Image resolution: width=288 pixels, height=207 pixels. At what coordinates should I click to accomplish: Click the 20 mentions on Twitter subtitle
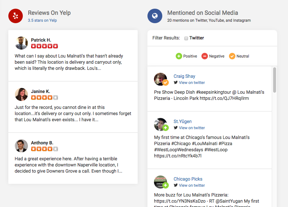click(209, 20)
